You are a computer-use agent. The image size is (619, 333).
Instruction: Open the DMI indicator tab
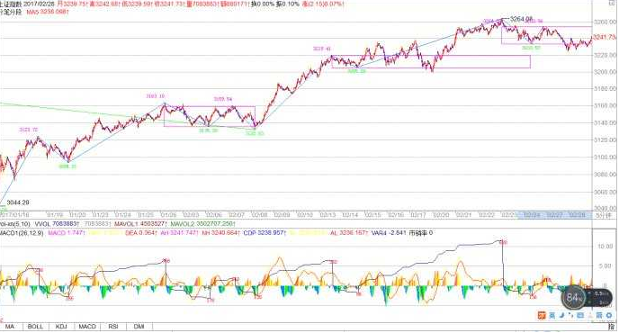(139, 327)
